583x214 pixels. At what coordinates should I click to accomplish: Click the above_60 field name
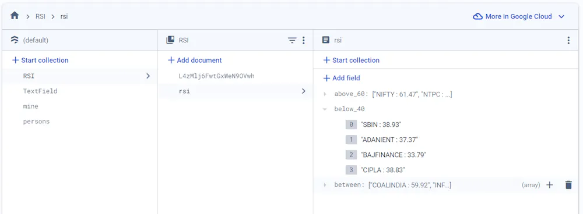[352, 94]
